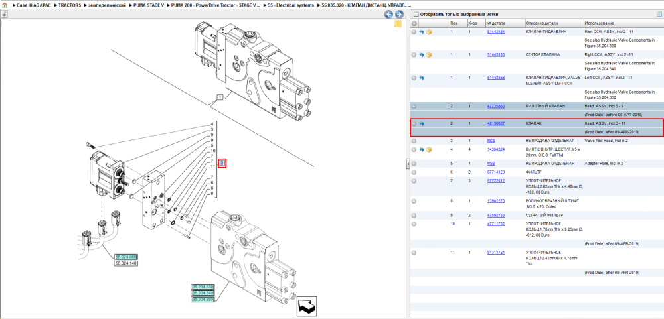
Task: Select highlighted callout 2 beside the bracket
Action: 222,163
